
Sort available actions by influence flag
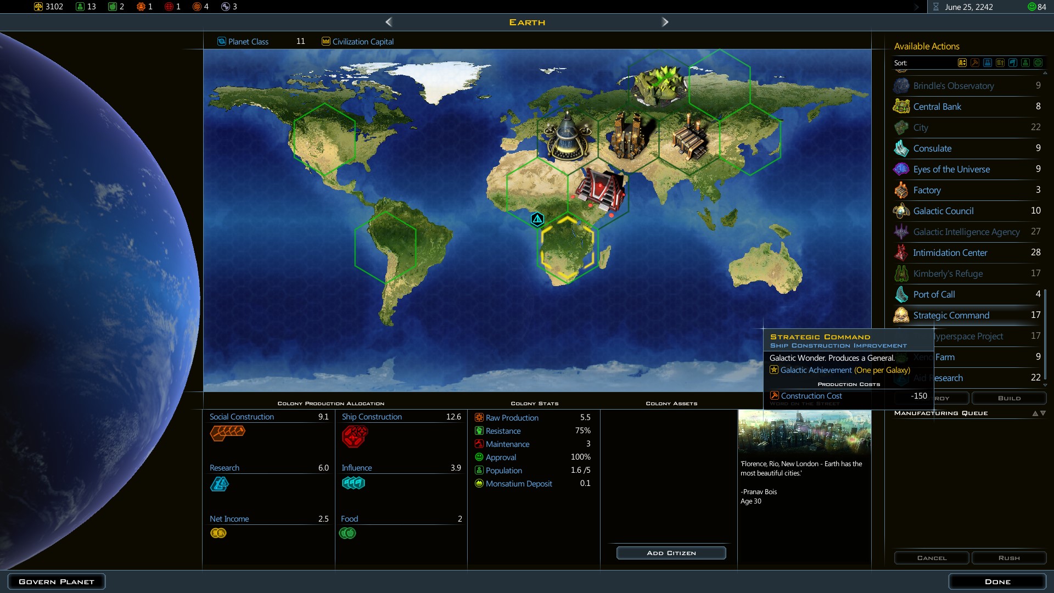point(1013,63)
